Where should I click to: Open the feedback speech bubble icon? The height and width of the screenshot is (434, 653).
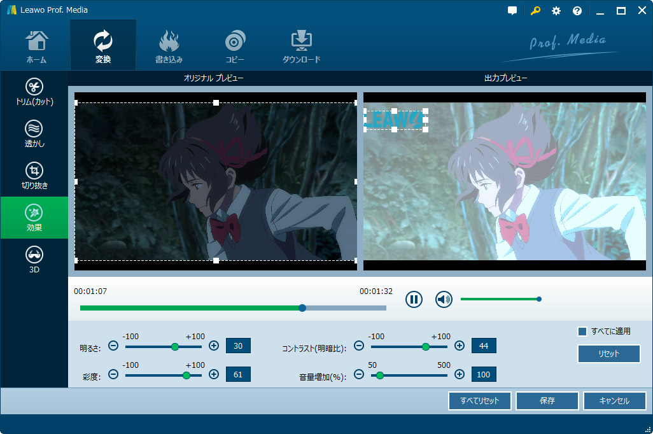[x=512, y=11]
